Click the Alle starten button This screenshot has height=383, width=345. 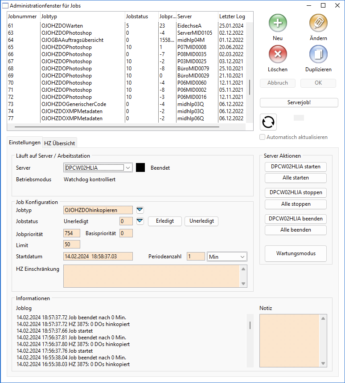click(x=296, y=178)
